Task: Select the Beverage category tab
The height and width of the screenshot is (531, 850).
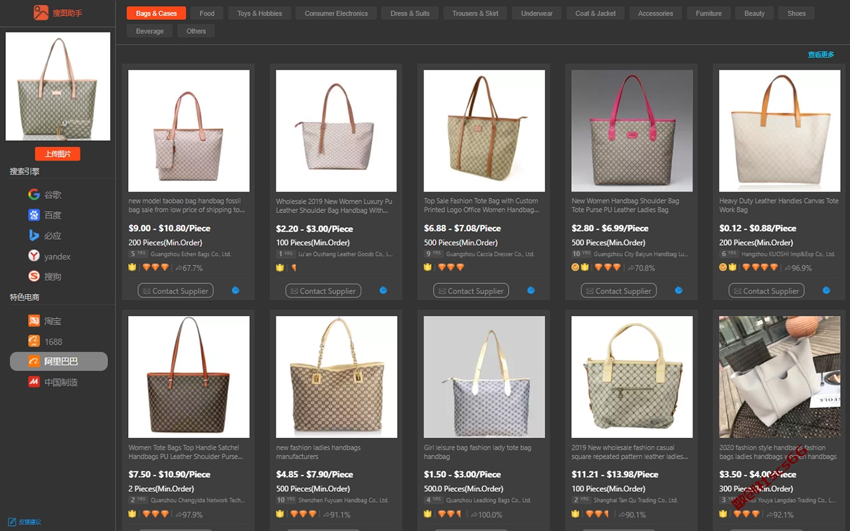Action: [149, 31]
